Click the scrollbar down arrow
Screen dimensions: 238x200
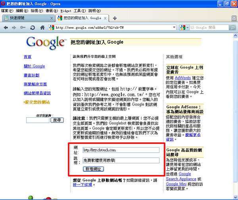(x=235, y=198)
